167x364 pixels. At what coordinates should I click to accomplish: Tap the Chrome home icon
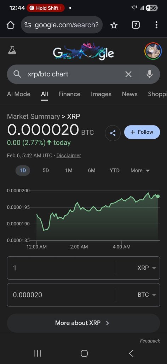point(10,25)
